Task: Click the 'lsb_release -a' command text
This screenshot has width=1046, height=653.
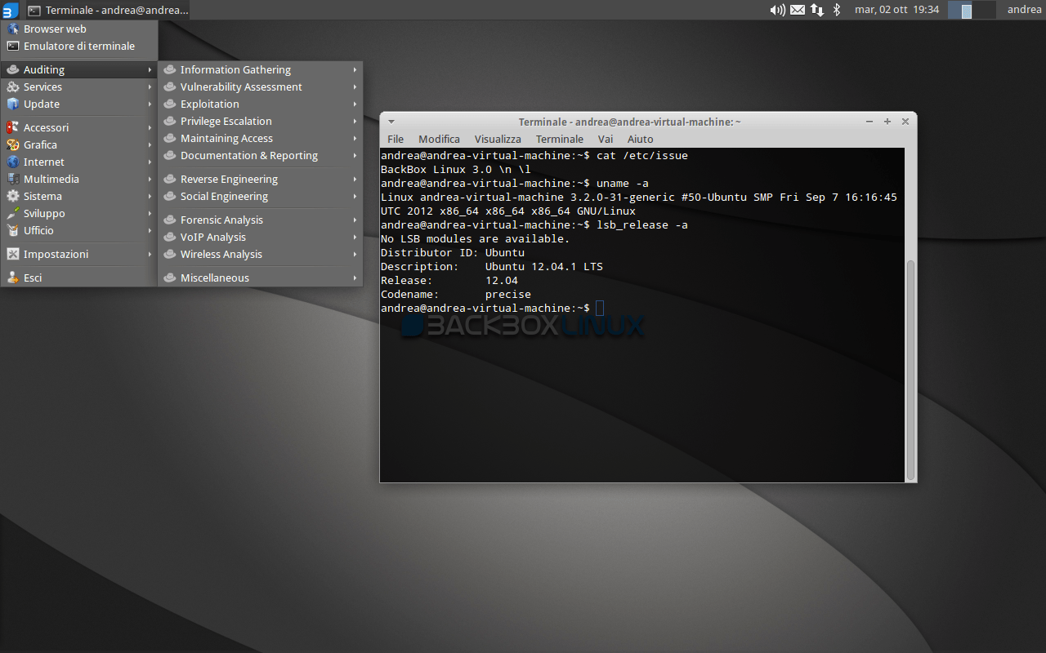Action: tap(642, 224)
